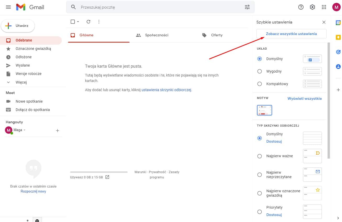This screenshot has height=222, width=342.
Task: Tick the select-all messages checkbox
Action: click(x=73, y=22)
